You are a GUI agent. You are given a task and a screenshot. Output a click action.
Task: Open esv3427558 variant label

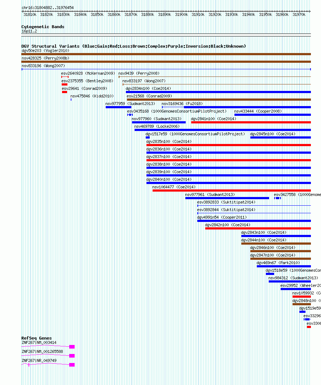[297, 195]
